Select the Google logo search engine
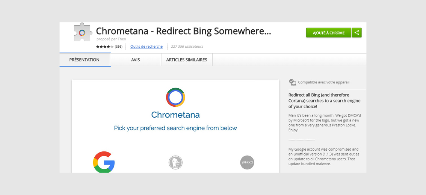The height and width of the screenshot is (195, 426). pos(104,162)
